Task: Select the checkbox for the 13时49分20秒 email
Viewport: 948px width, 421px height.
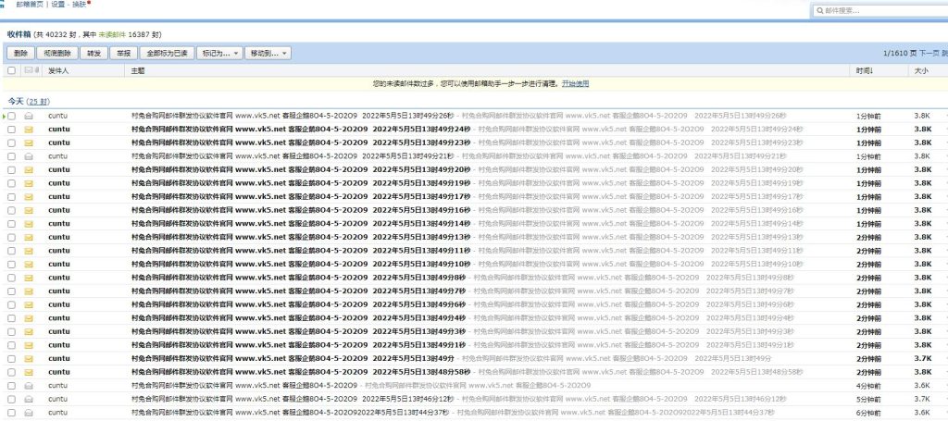Action: [12, 169]
